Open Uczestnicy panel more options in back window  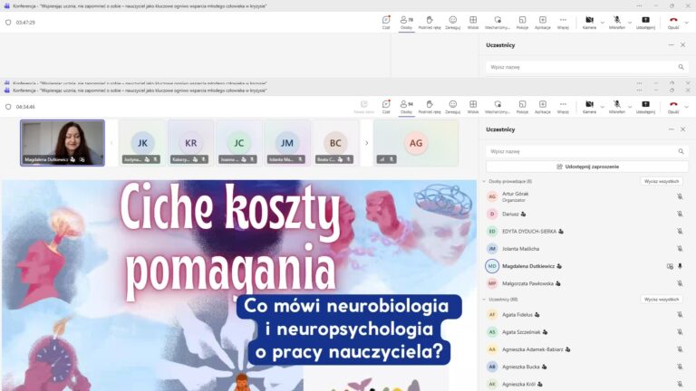671,45
